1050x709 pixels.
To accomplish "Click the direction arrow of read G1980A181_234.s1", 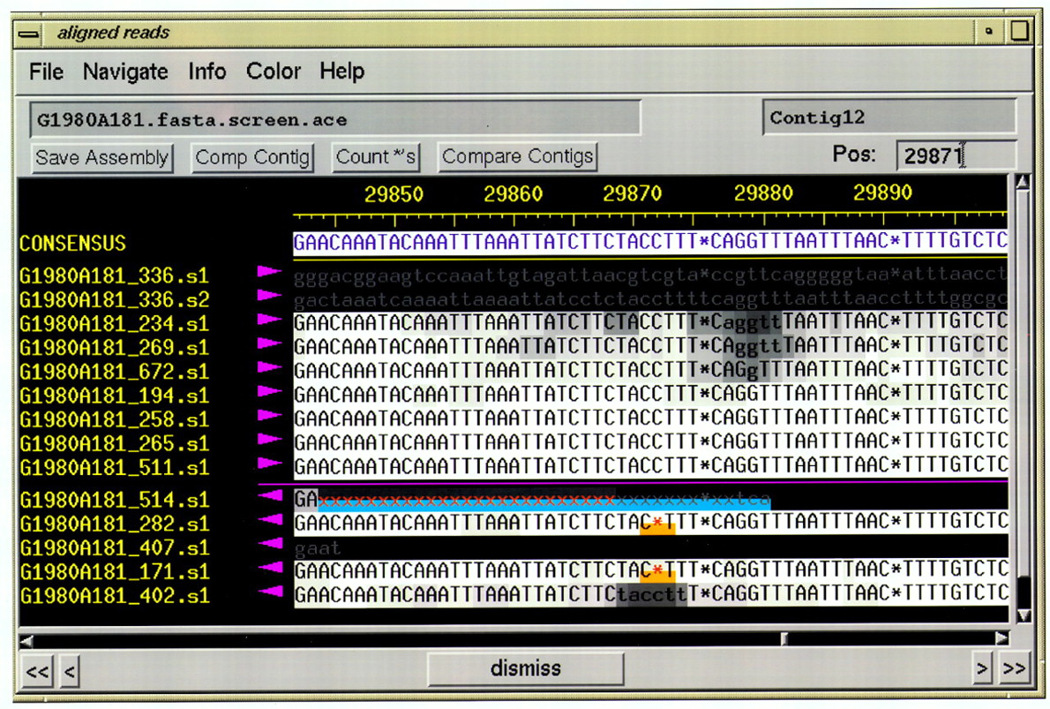I will pos(270,319).
